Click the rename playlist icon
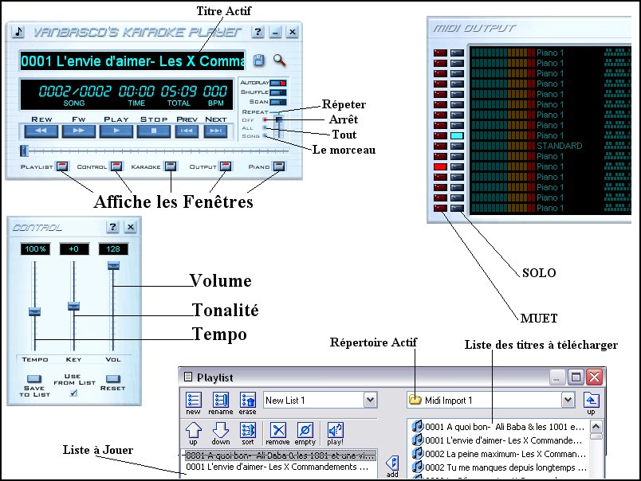Viewport: 641px width, 481px height. pos(221,401)
